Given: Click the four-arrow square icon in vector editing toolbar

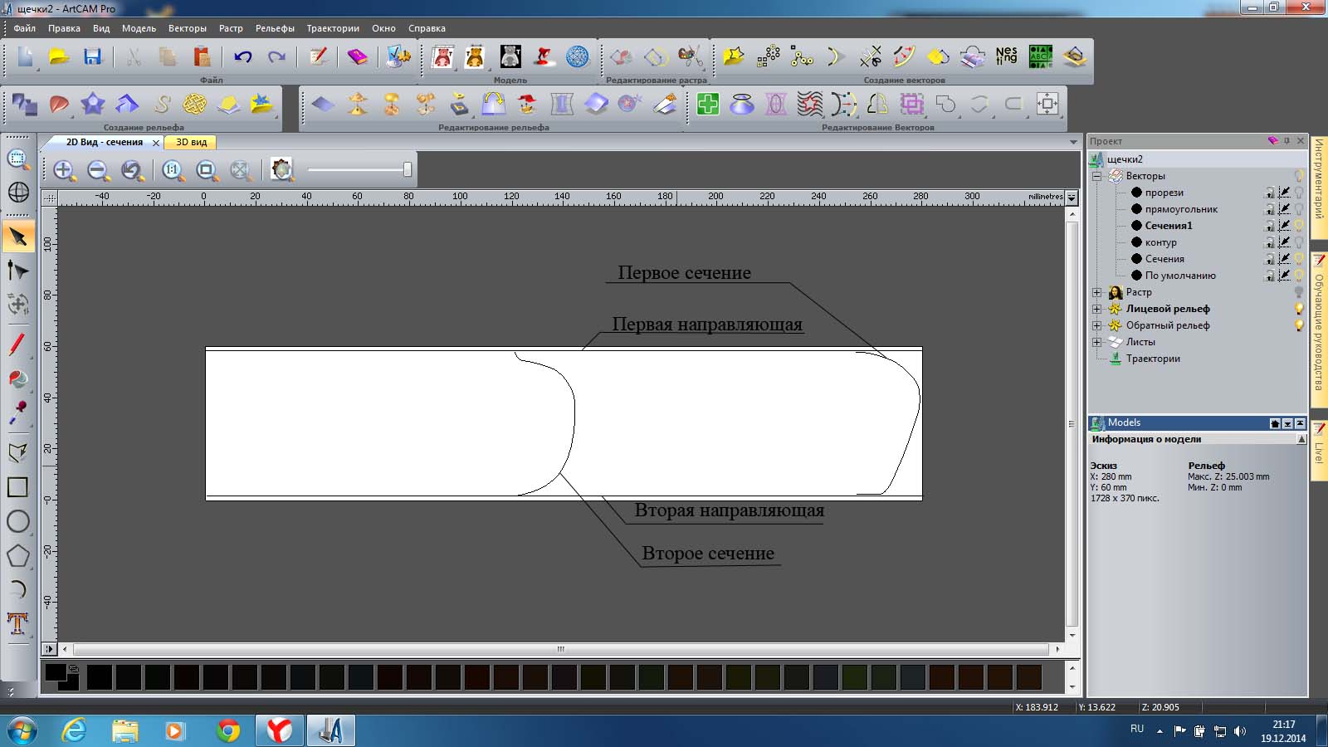Looking at the screenshot, I should (1047, 104).
